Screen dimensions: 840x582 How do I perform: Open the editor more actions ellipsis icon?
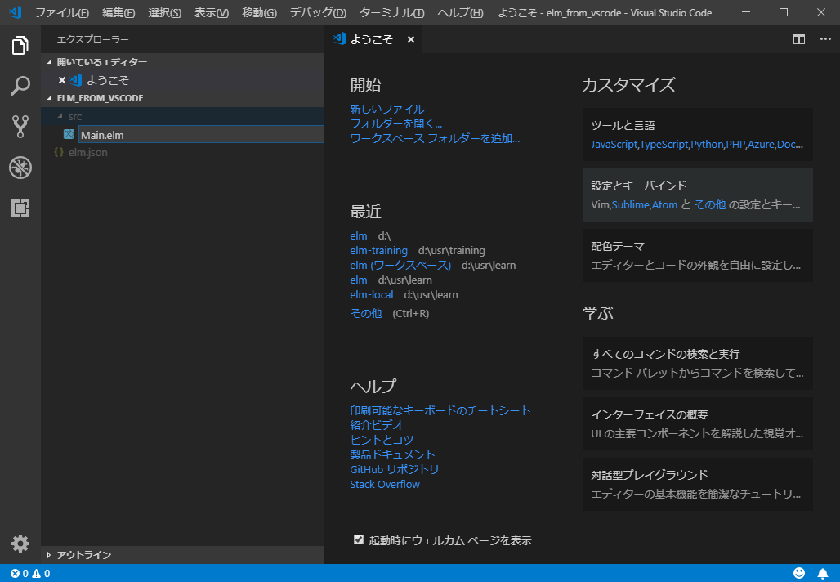pyautogui.click(x=824, y=38)
